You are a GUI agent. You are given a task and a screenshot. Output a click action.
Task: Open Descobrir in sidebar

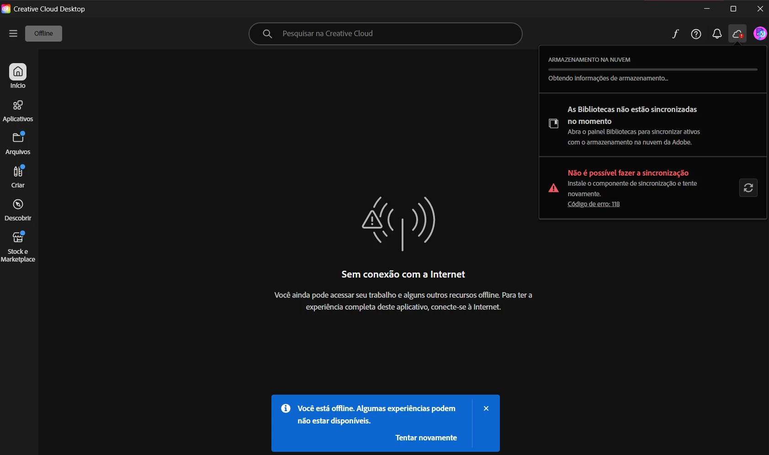[18, 210]
